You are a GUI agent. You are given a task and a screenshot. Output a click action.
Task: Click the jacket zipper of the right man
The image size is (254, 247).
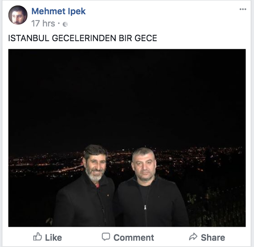(145, 208)
